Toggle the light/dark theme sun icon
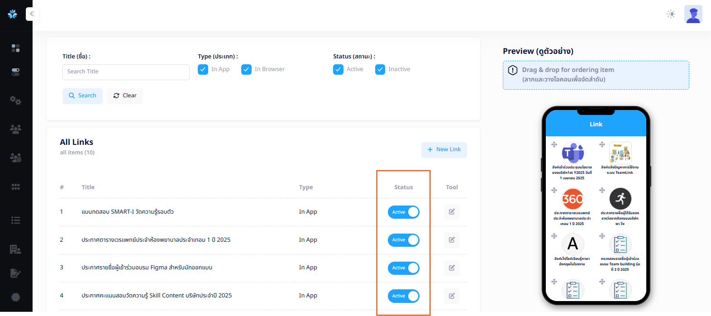Image resolution: width=711 pixels, height=316 pixels. 671,14
